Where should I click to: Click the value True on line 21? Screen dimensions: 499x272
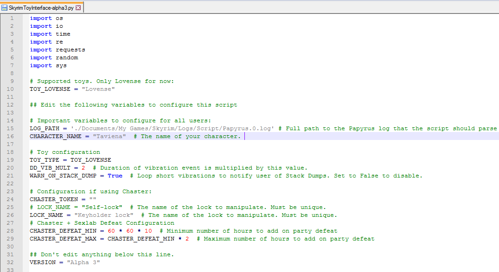(115, 176)
